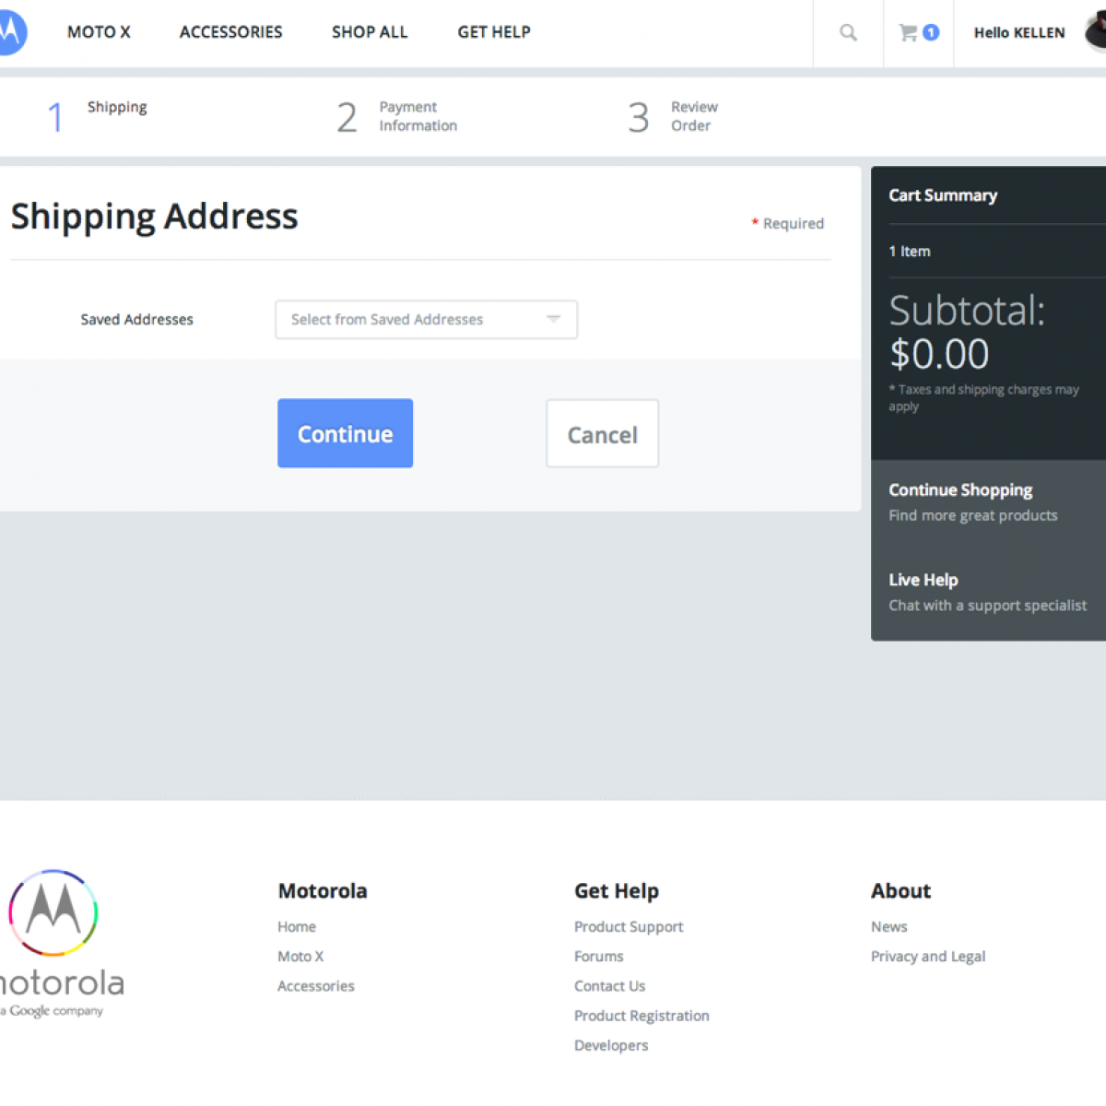Expand the Select from Saved Addresses dropdown

(x=426, y=319)
